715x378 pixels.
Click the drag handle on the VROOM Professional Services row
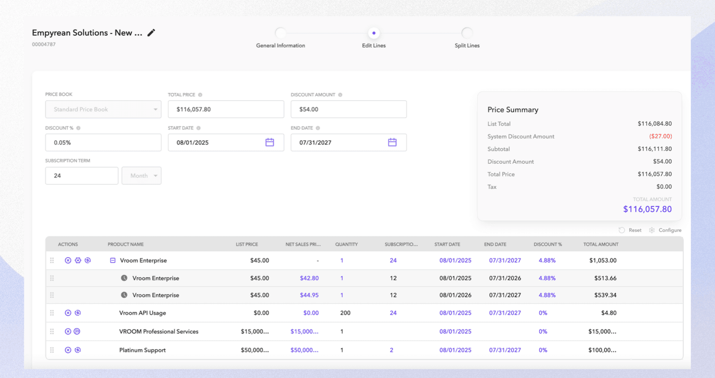tap(52, 332)
